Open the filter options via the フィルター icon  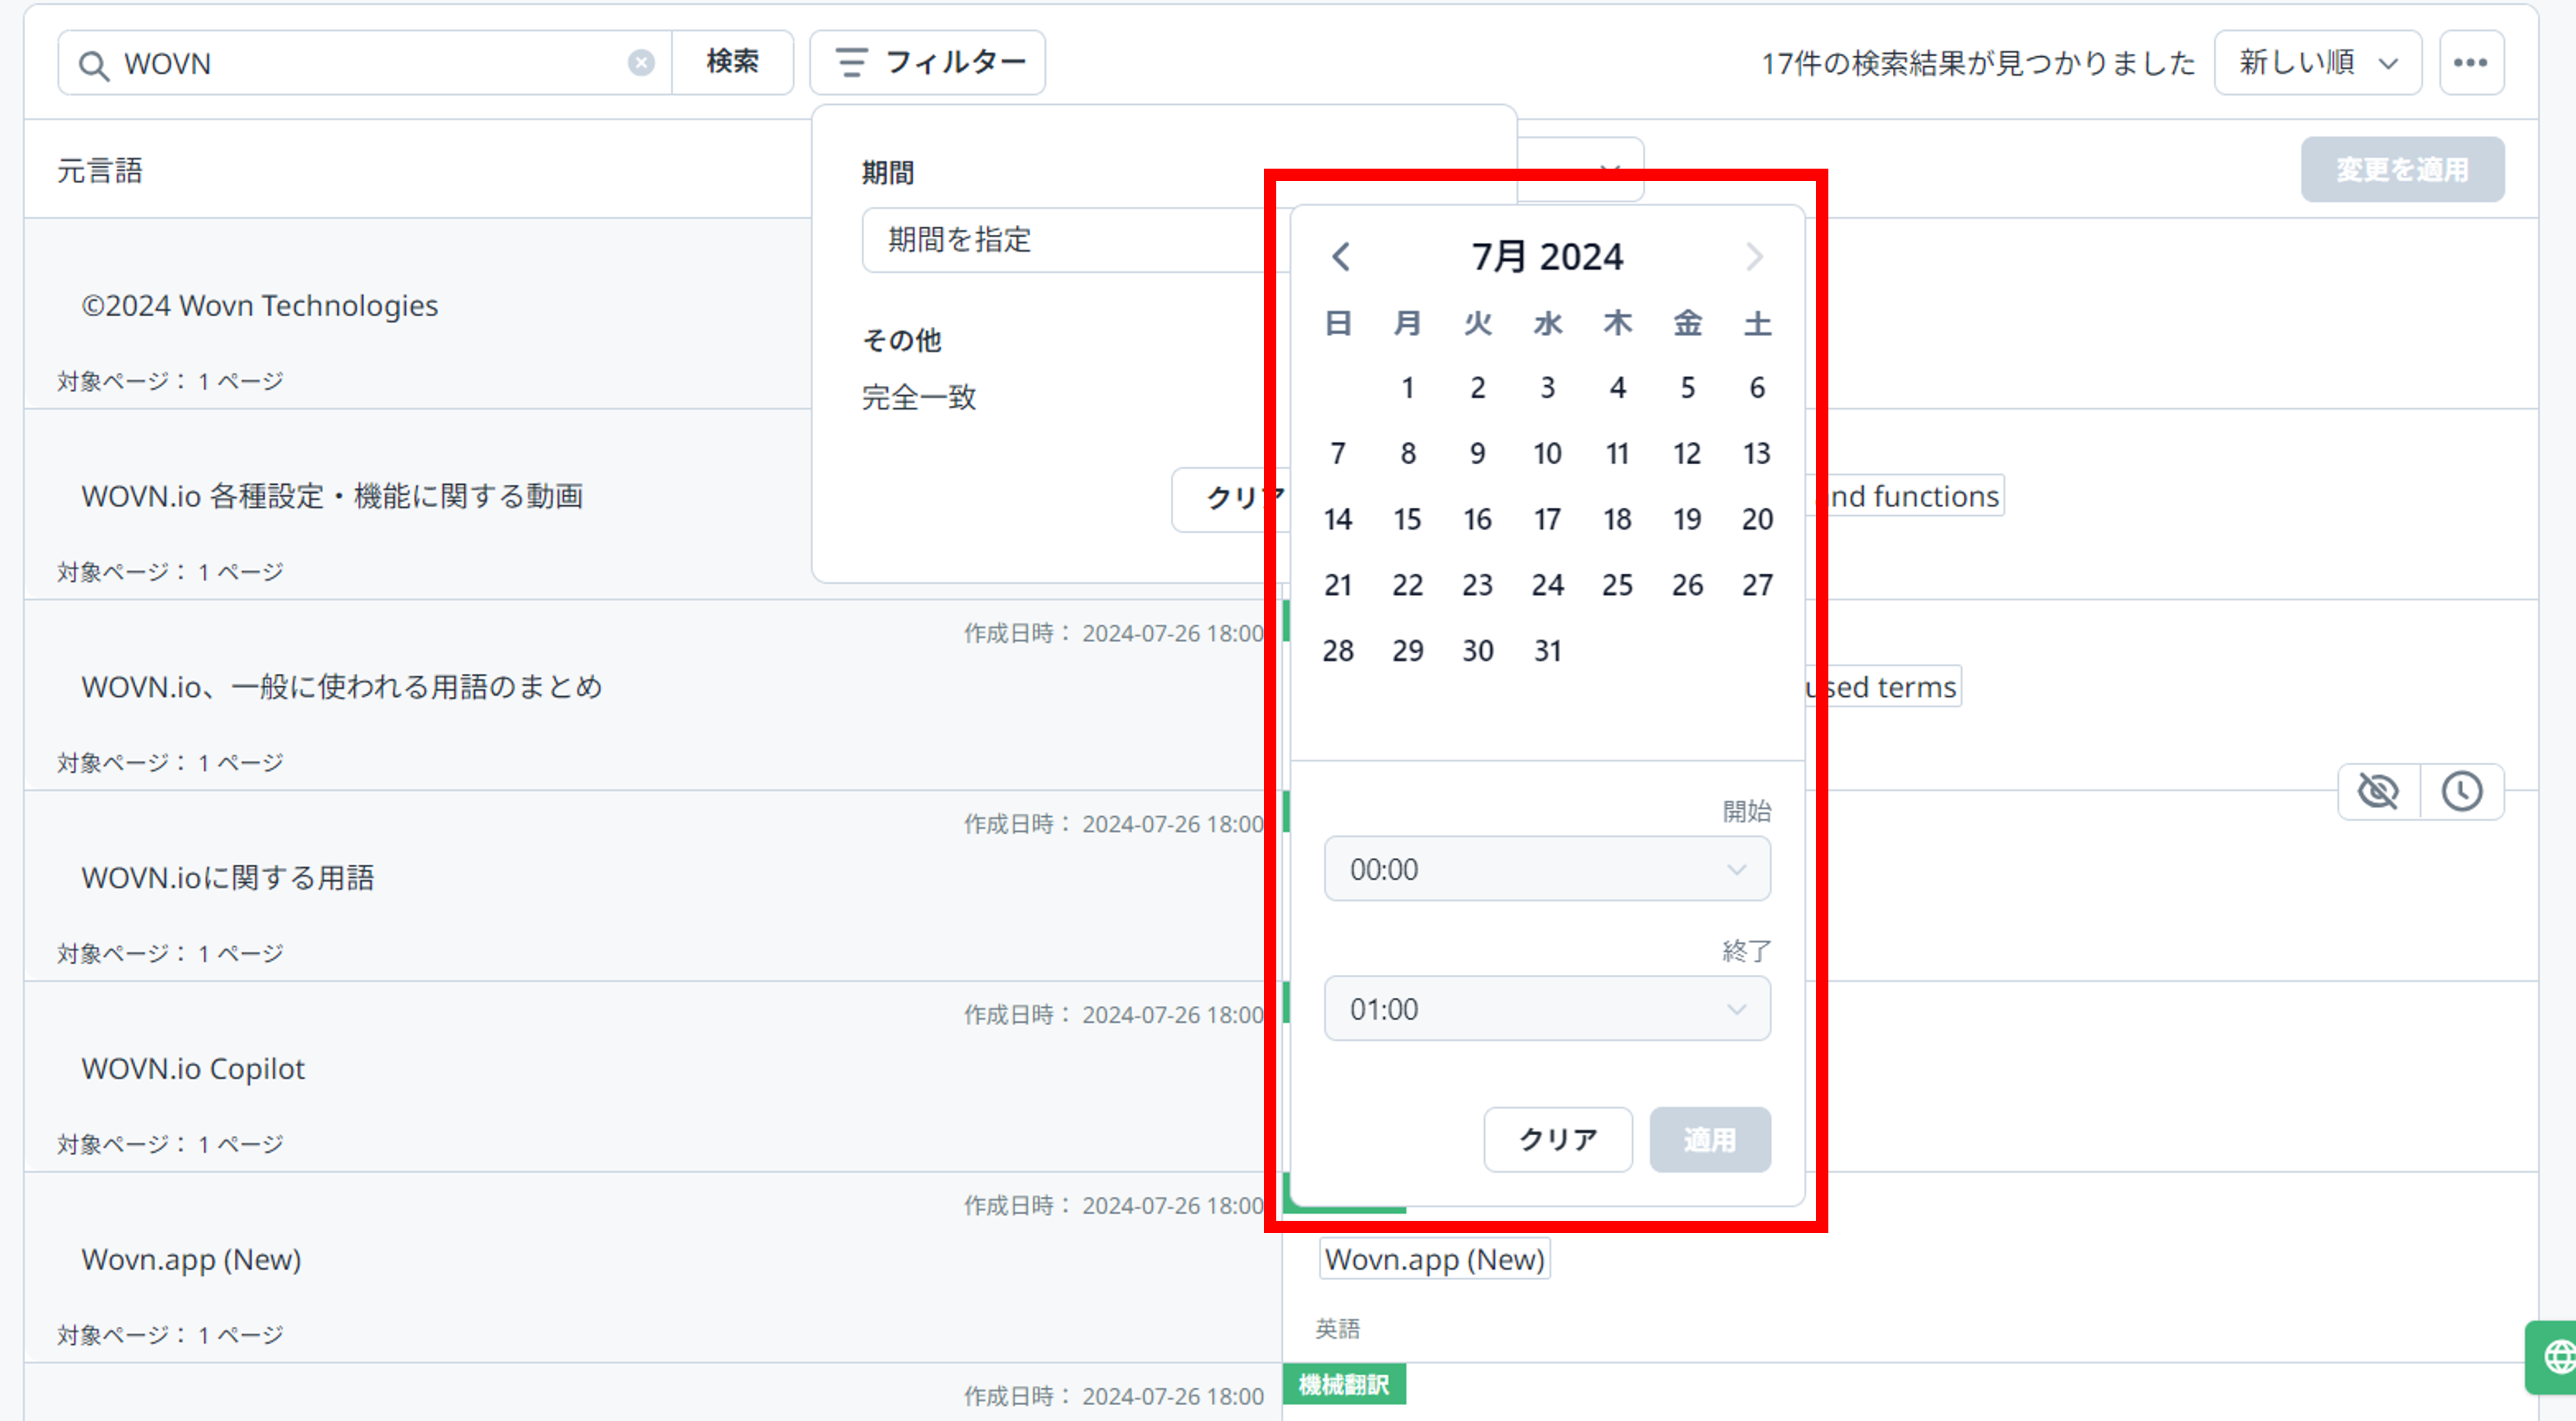(925, 62)
